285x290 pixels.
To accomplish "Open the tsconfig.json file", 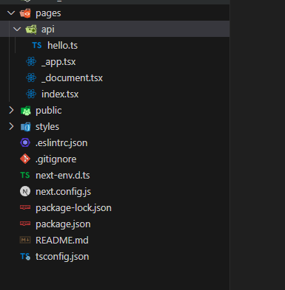I will click(62, 257).
